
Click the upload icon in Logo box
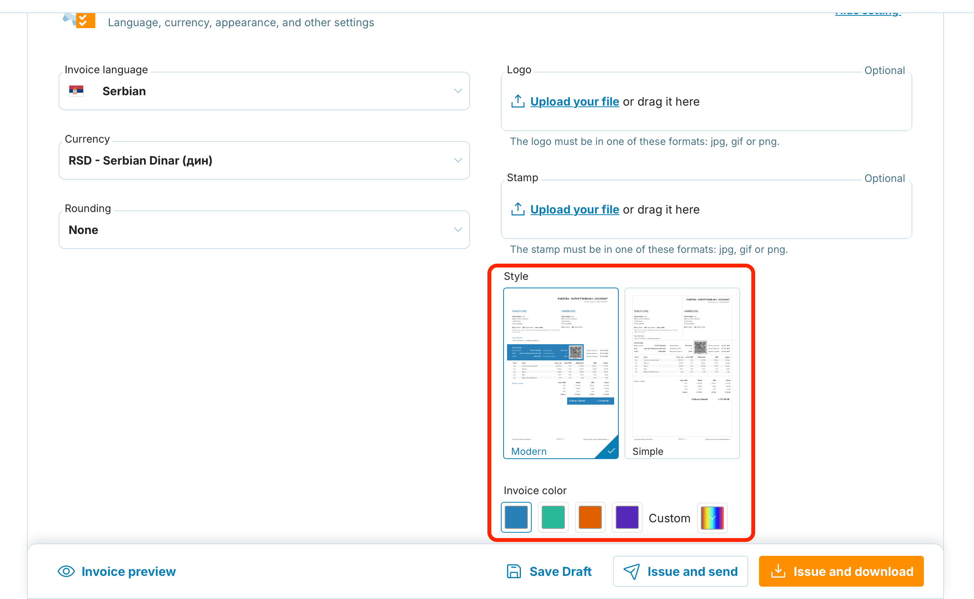tap(518, 101)
